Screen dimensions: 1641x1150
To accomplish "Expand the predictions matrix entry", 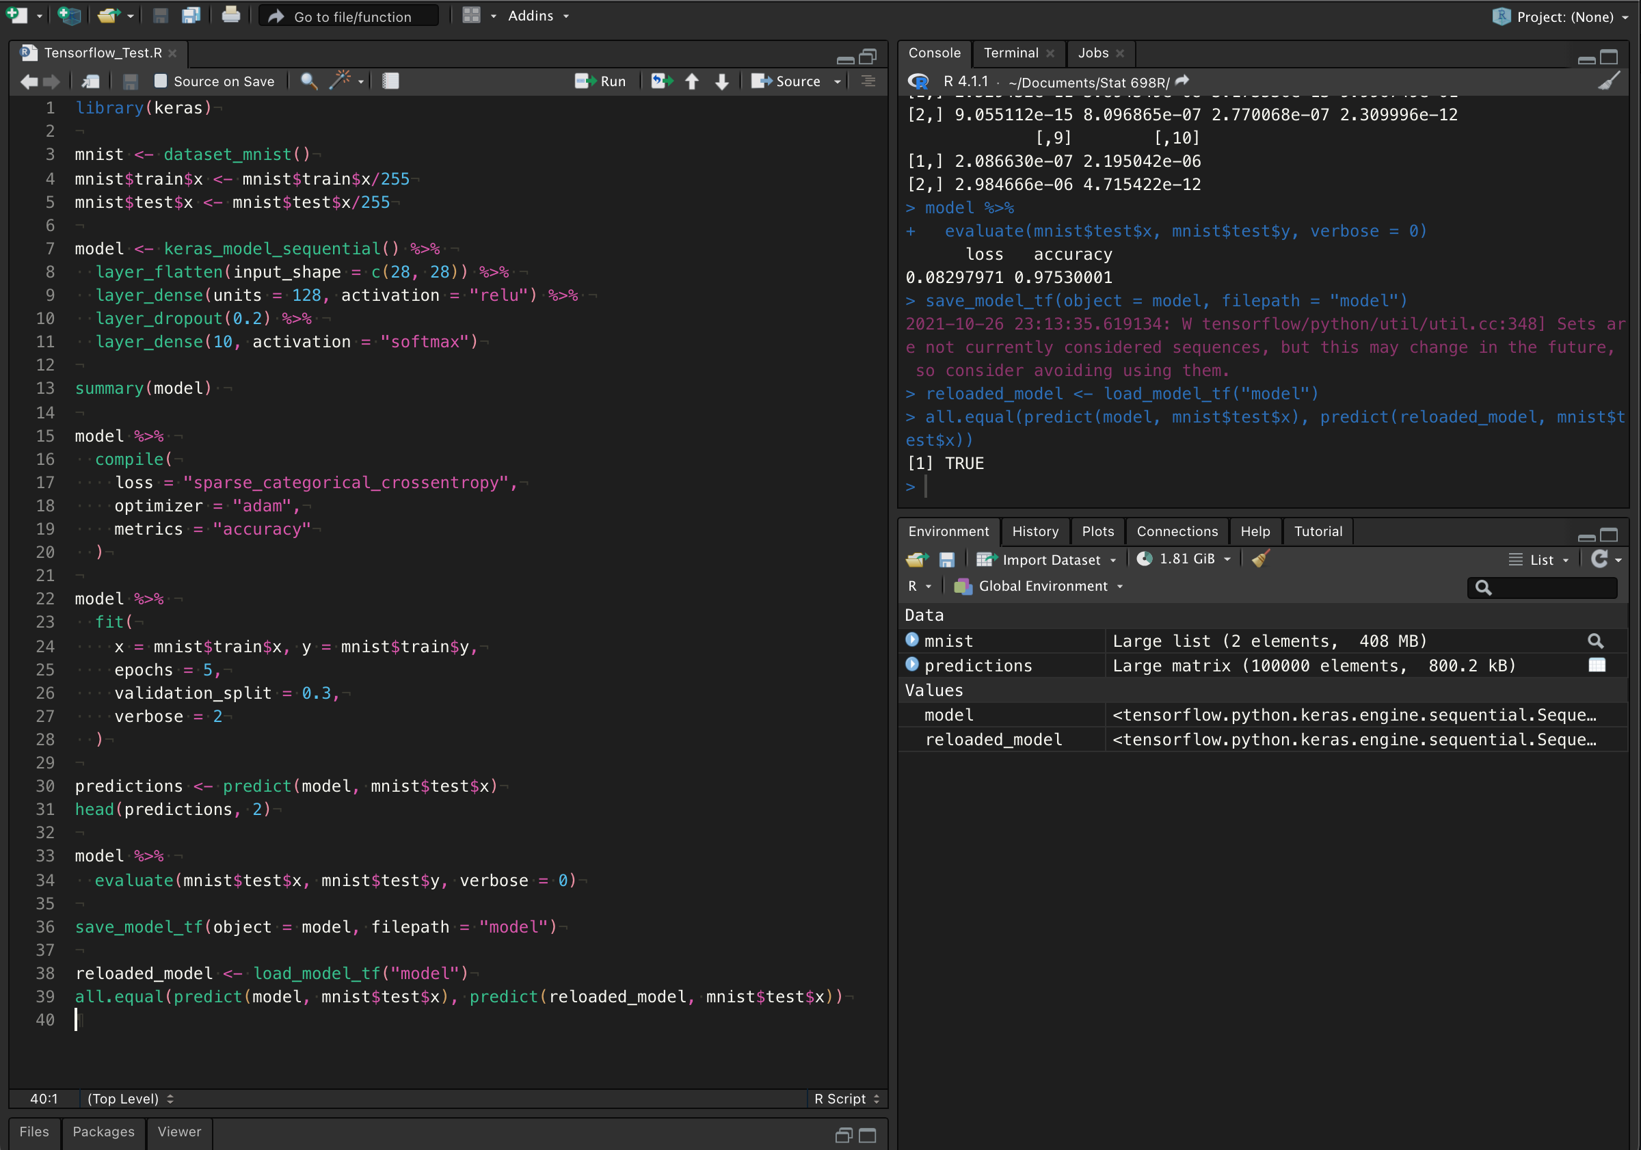I will click(x=912, y=665).
